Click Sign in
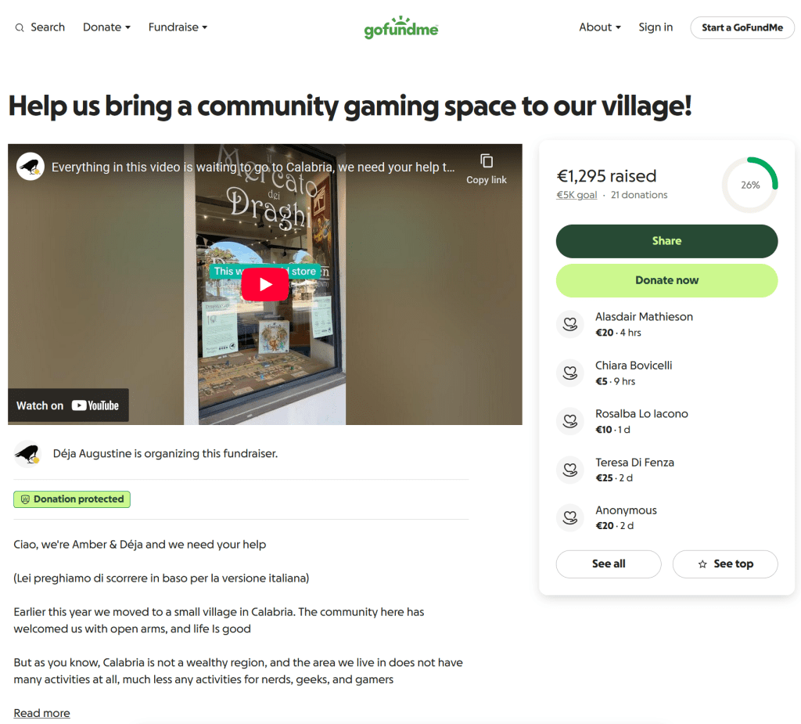801x724 pixels. click(656, 27)
